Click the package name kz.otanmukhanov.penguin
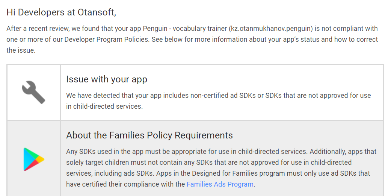Viewport: 388px width, 196px height. click(x=271, y=29)
